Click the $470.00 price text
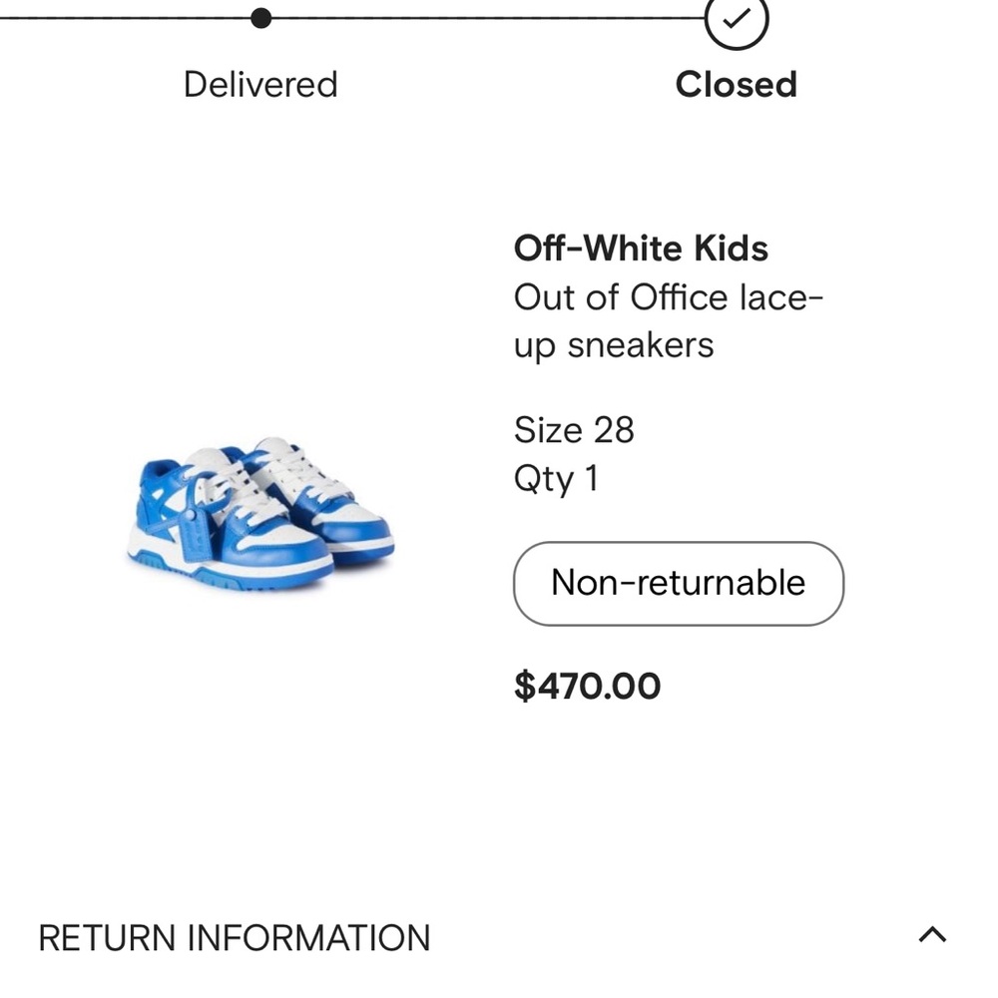This screenshot has width=998, height=998. [x=587, y=686]
